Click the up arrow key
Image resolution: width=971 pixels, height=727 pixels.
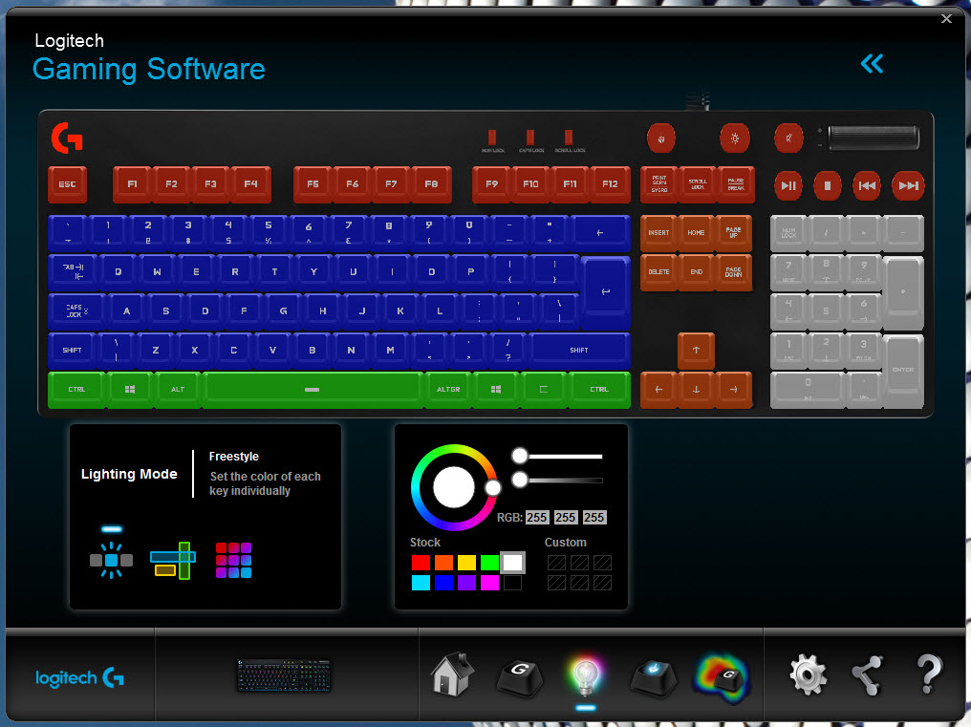[x=696, y=351]
